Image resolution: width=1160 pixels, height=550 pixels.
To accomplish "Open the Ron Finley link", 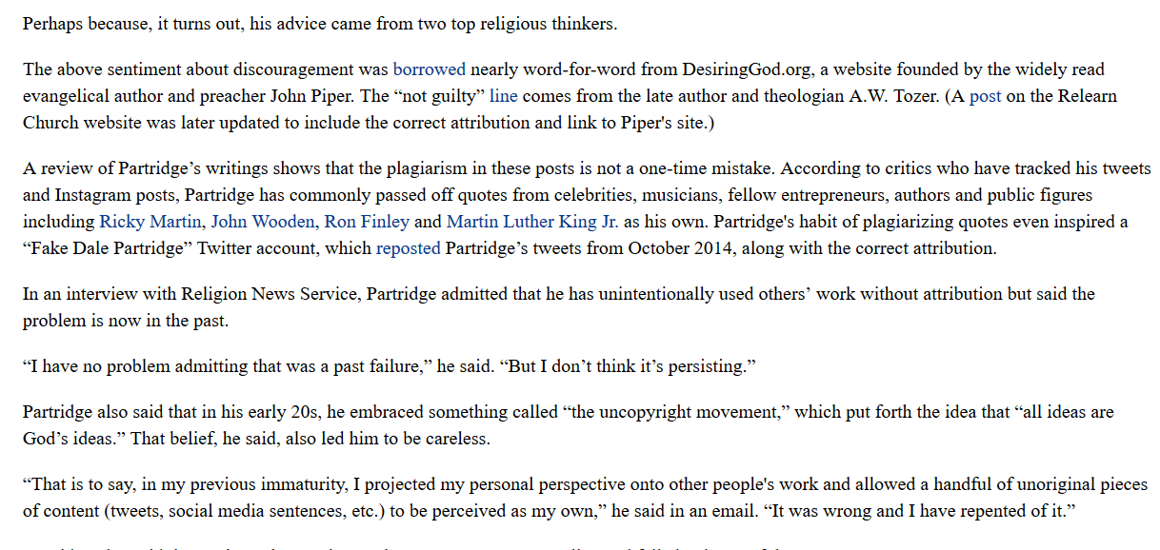I will (x=367, y=223).
